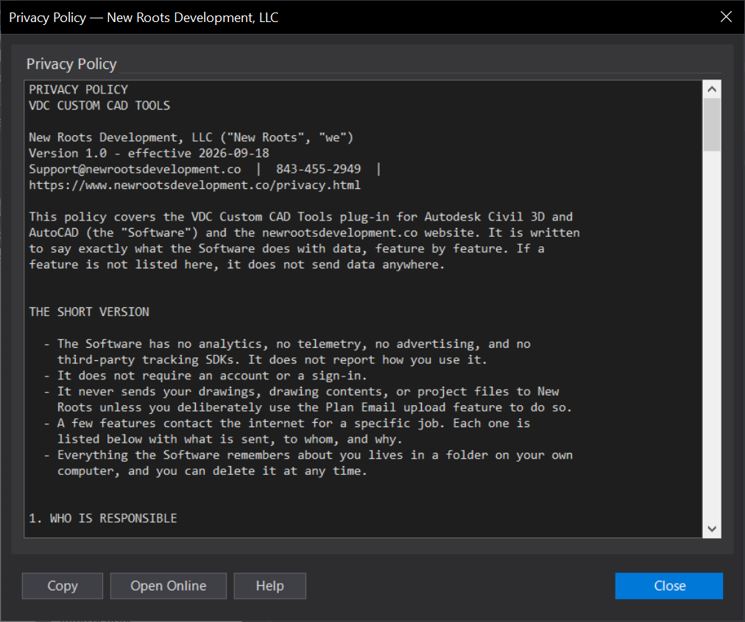Click the Copy button
The image size is (745, 622).
[x=63, y=585]
